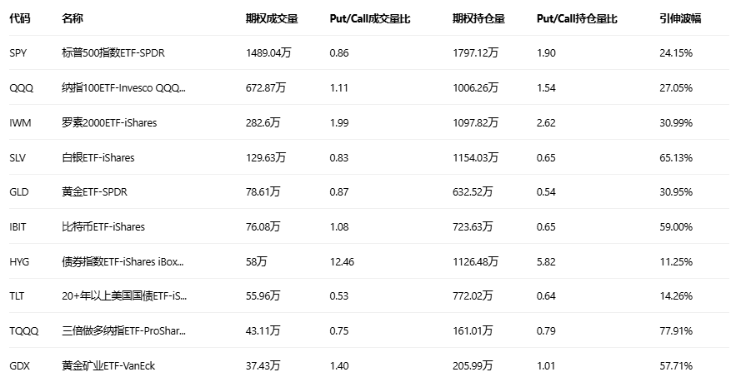746x382 pixels.
Task: Click the SLV ticker symbol
Action: pos(18,157)
